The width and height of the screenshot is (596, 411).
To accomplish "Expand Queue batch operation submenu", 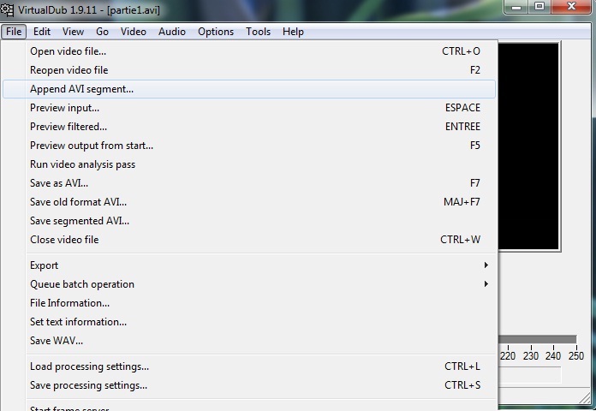I will pos(249,284).
